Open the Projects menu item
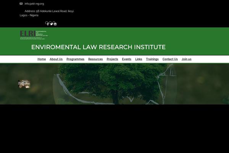The image size is (229, 153). (x=112, y=59)
